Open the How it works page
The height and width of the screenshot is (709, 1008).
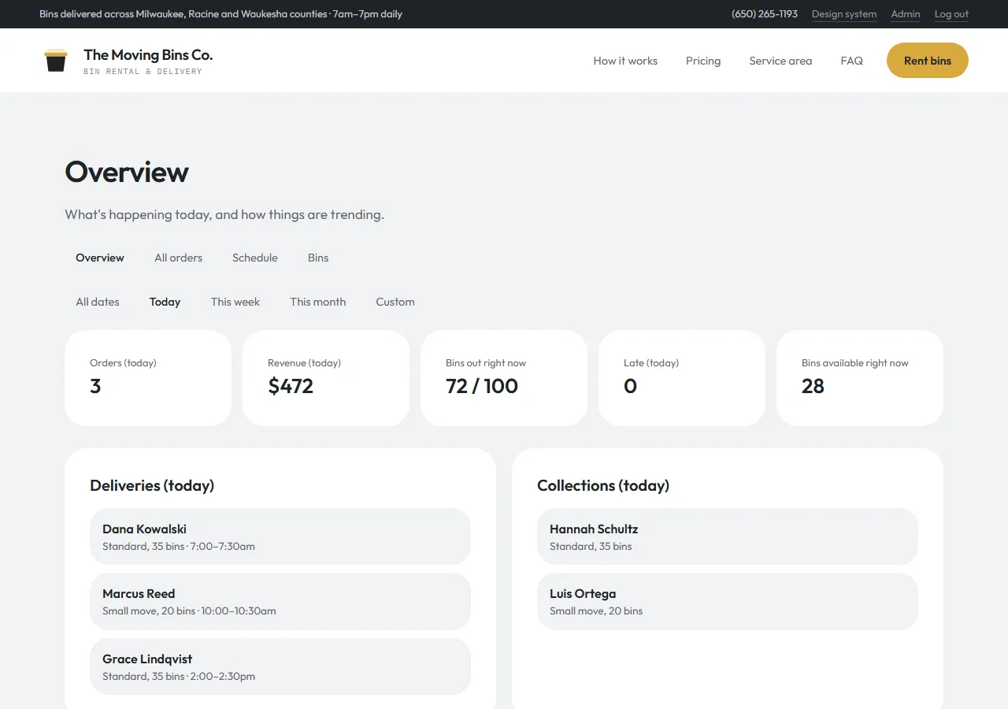click(x=625, y=61)
